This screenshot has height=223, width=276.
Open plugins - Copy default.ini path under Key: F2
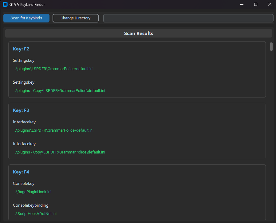(60, 91)
